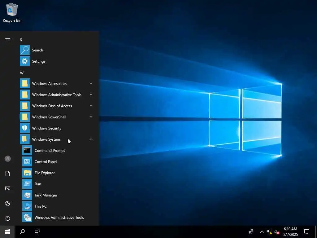
Task: Click the "Settings" label in app list
Action: (39, 61)
